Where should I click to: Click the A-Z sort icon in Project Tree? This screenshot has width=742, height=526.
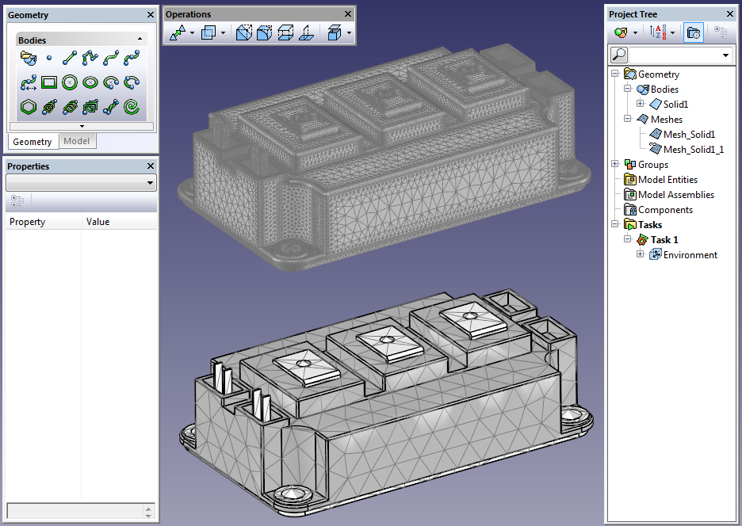[658, 32]
